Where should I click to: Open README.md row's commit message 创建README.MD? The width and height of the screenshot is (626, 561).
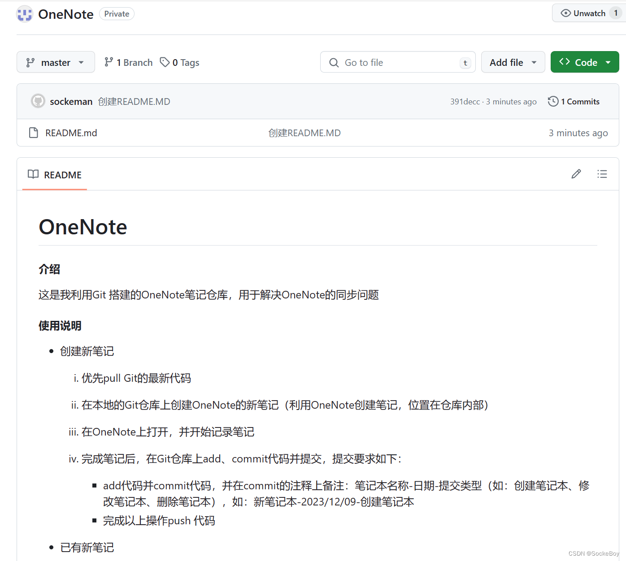[x=304, y=133]
